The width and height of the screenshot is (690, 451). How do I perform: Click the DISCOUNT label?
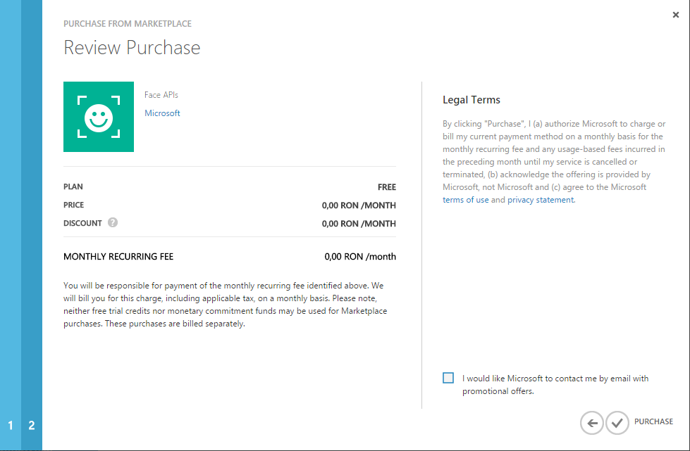pos(82,223)
